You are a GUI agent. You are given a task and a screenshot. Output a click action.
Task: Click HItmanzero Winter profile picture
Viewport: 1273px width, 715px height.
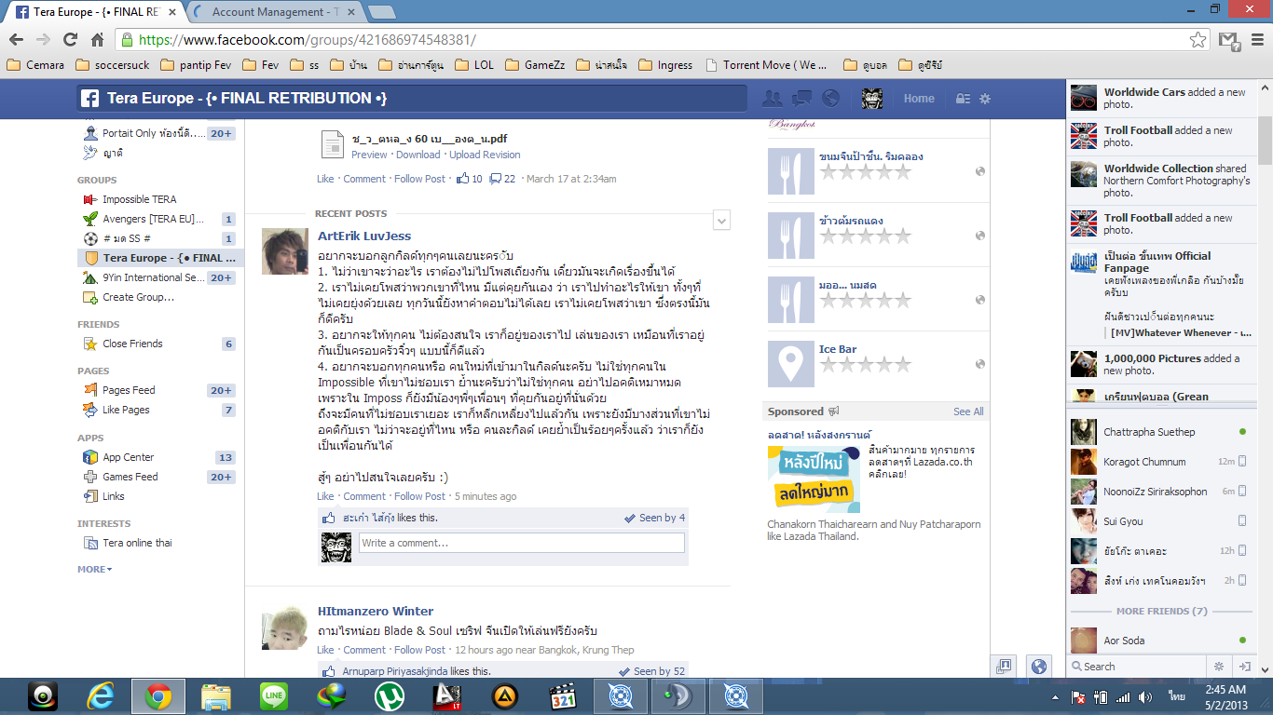pos(284,627)
